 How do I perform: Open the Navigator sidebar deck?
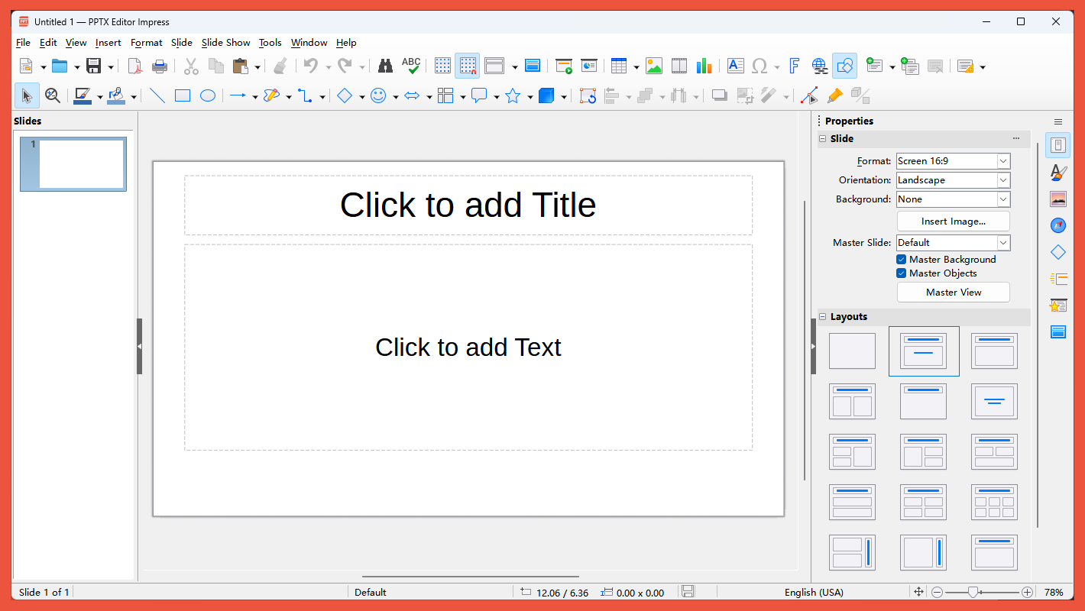point(1058,225)
